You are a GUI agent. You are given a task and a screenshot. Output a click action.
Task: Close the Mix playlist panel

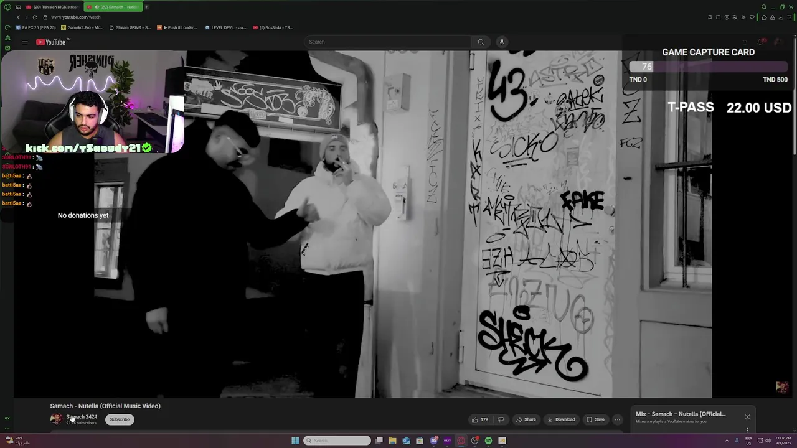[x=747, y=417]
